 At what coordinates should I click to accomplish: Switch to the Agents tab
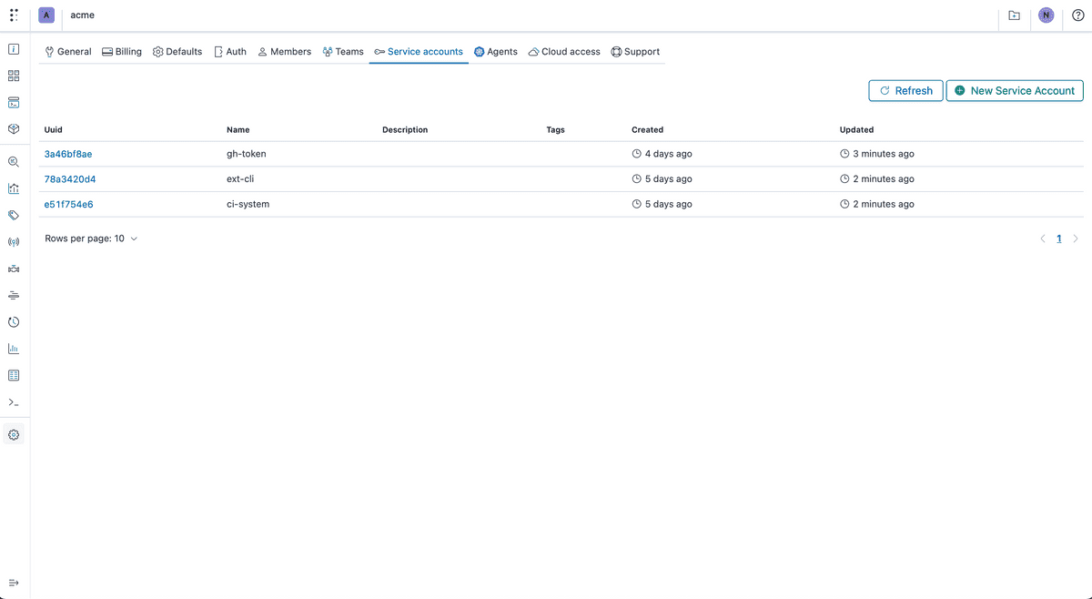(x=496, y=52)
